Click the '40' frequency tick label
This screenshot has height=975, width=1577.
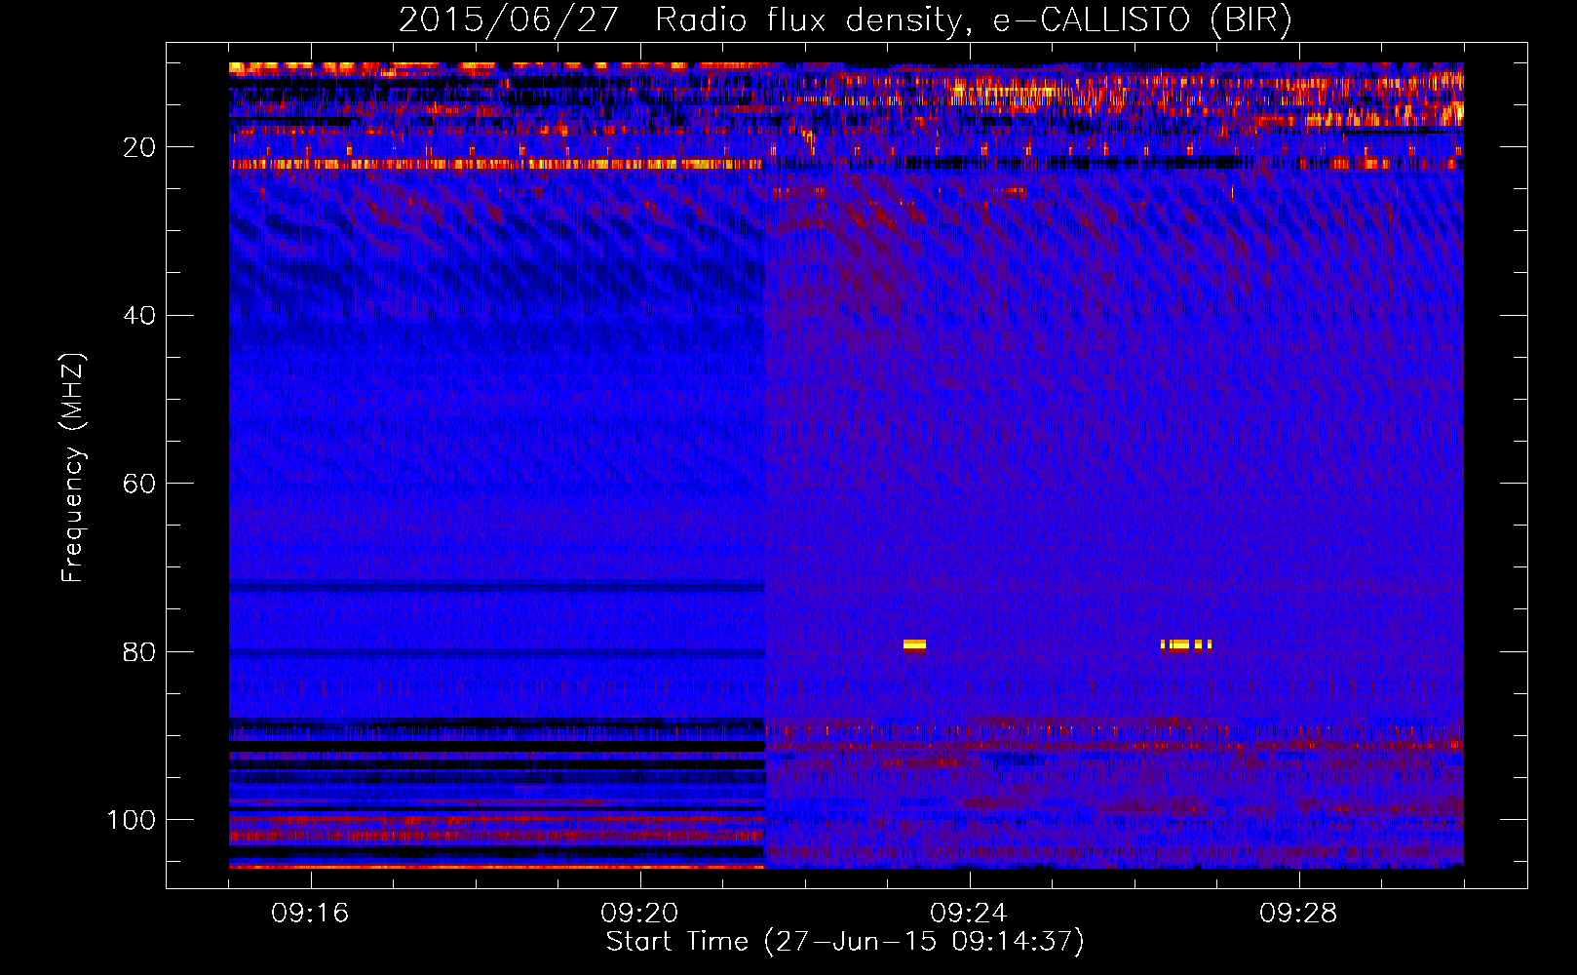click(x=139, y=316)
